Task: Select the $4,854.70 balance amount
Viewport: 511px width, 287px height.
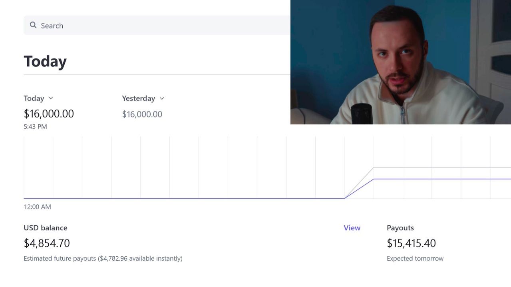Action: [x=47, y=243]
